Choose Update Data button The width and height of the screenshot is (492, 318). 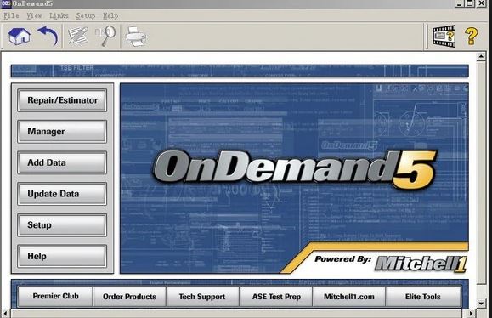coord(62,194)
